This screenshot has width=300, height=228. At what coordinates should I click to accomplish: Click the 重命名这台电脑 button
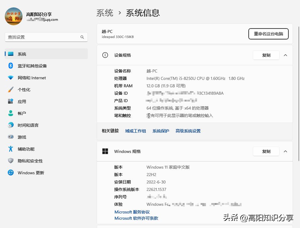[268, 34]
